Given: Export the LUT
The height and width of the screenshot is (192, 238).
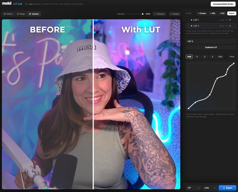Looking at the screenshot, I should 227,188.
